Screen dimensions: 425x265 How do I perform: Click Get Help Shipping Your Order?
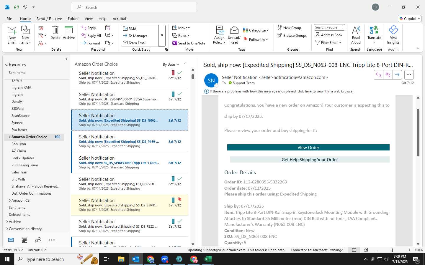click(x=310, y=160)
